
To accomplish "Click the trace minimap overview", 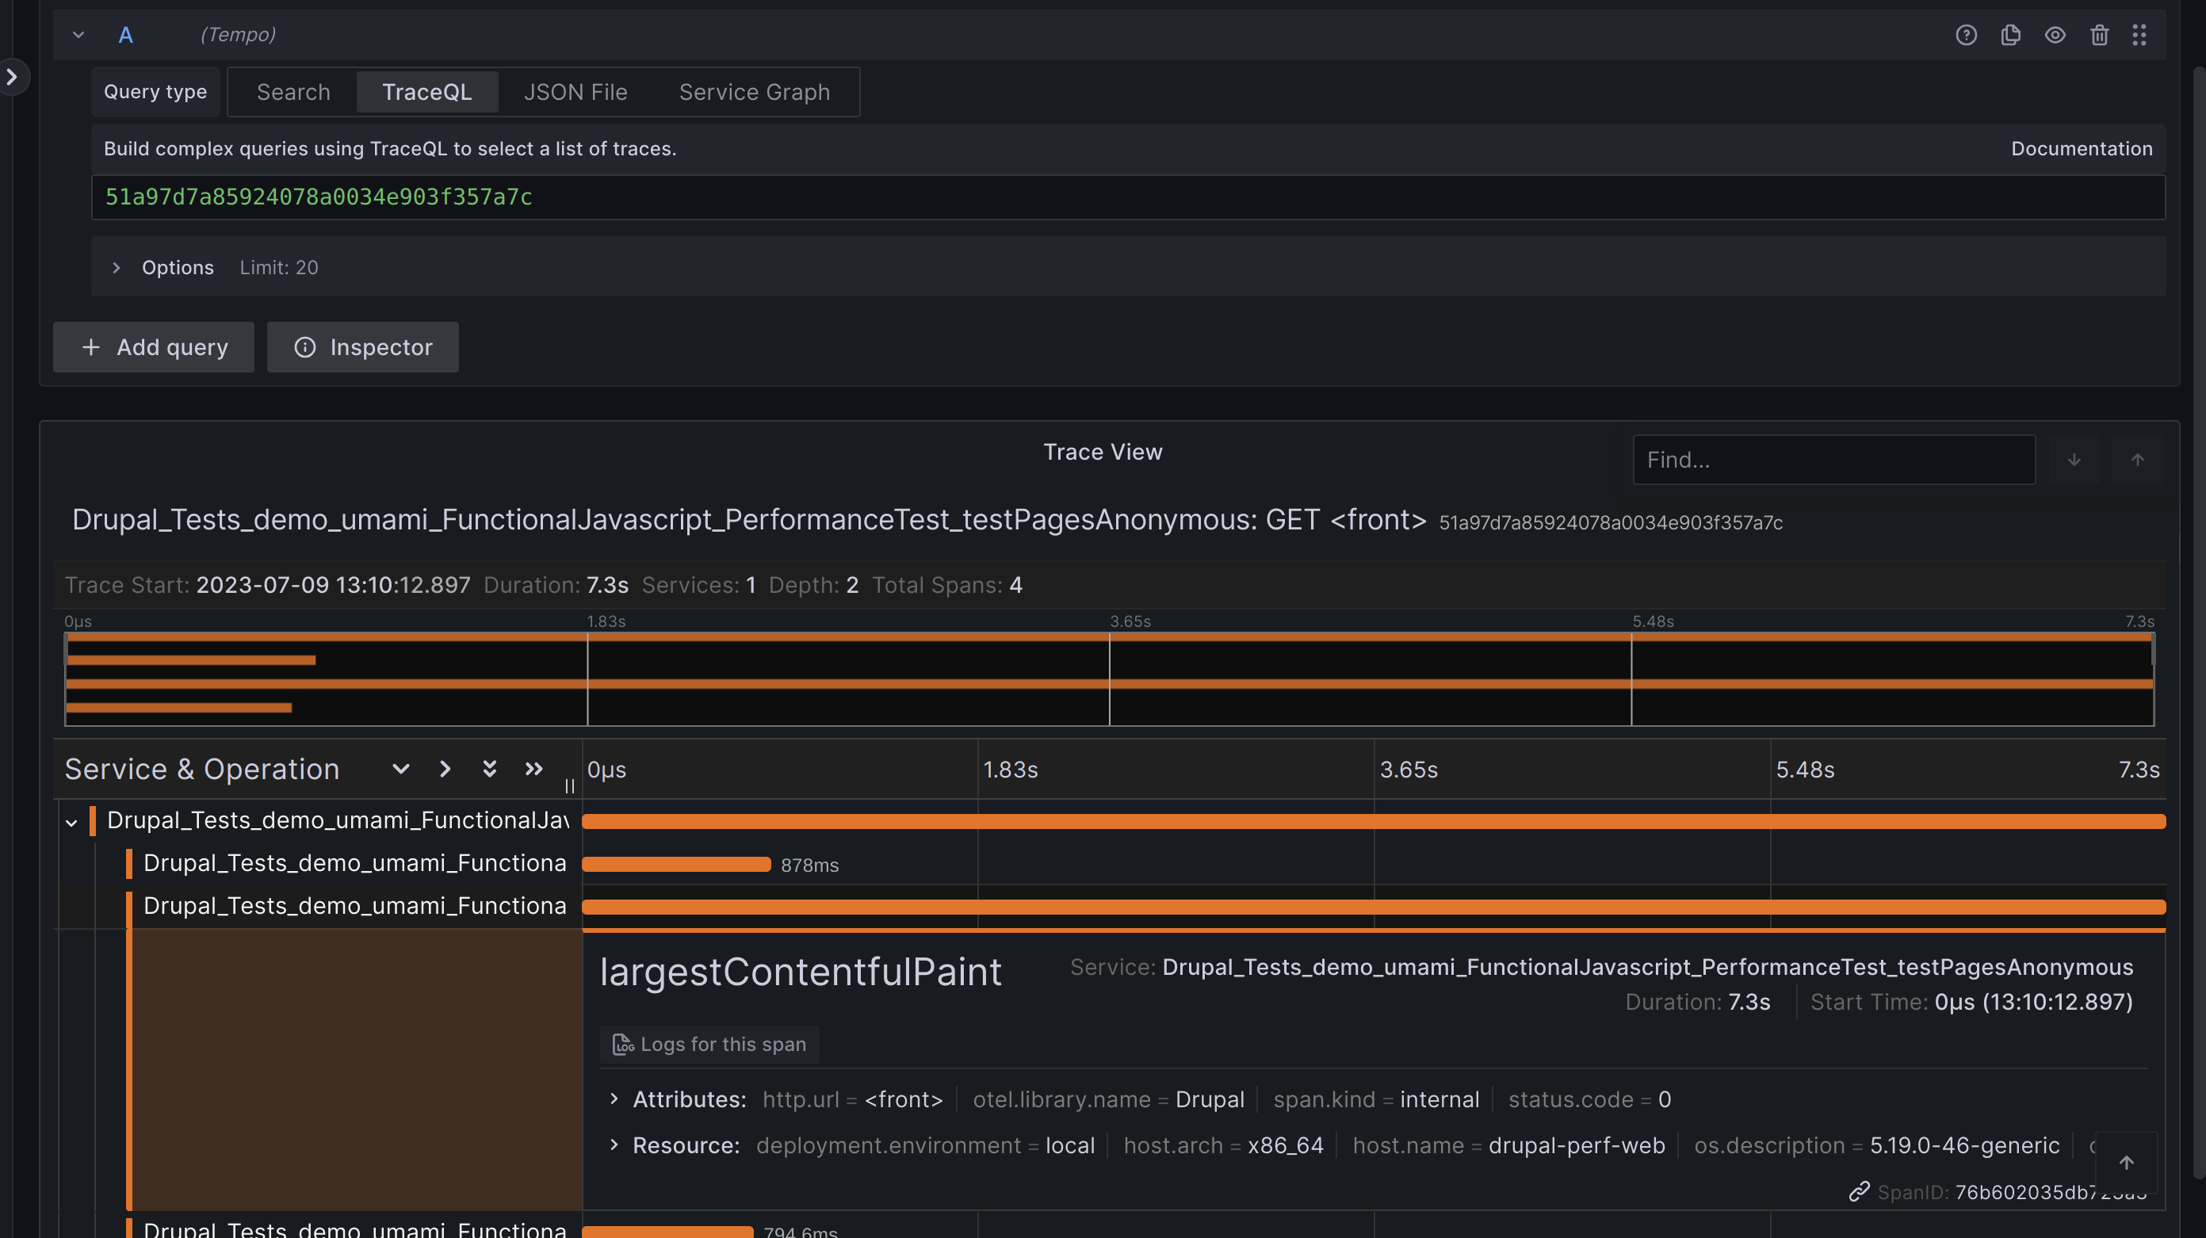I will pos(1109,679).
